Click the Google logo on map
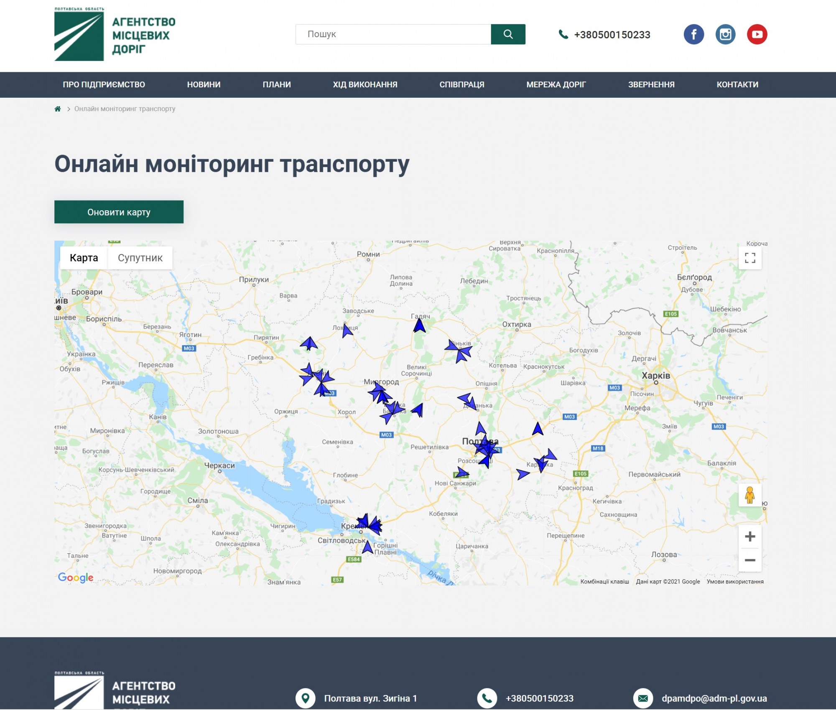836x710 pixels. 76,578
